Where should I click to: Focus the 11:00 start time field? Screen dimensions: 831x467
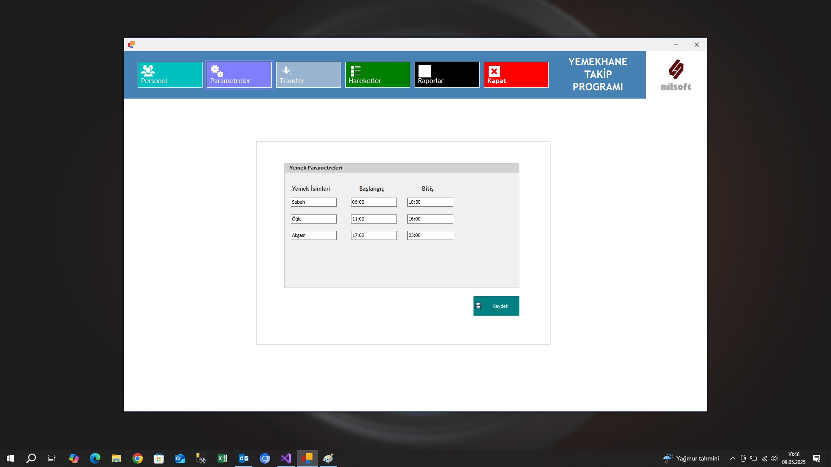(374, 219)
